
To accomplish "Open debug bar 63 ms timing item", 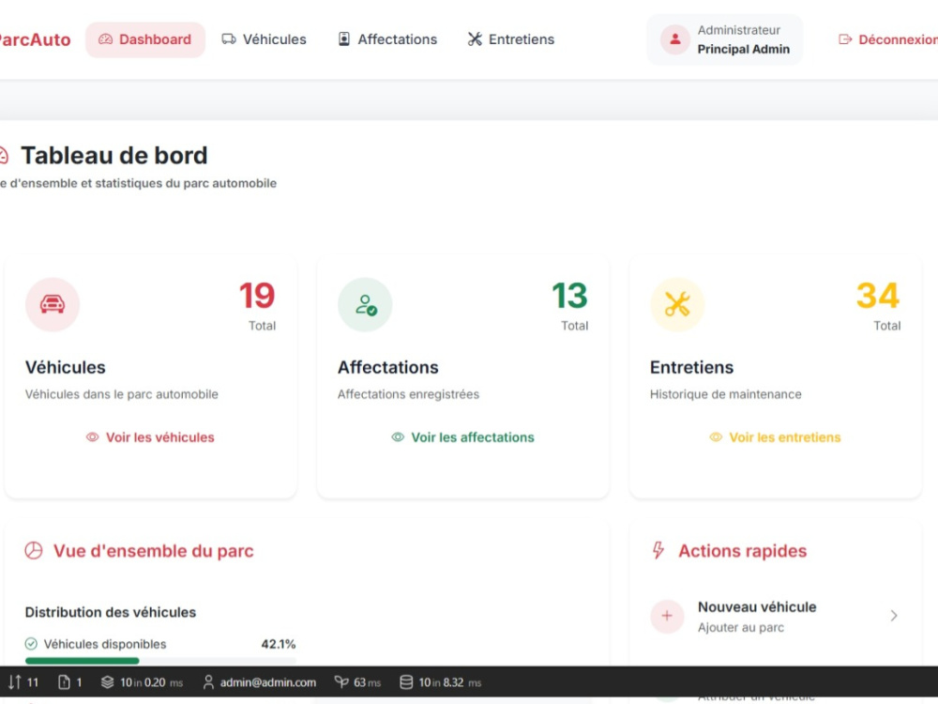I will (x=357, y=682).
